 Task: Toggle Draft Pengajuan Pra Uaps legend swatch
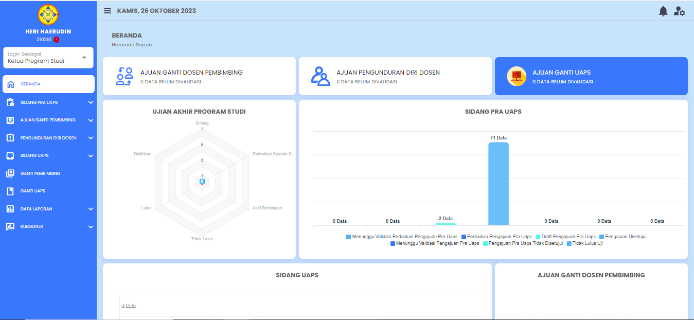[x=538, y=237]
